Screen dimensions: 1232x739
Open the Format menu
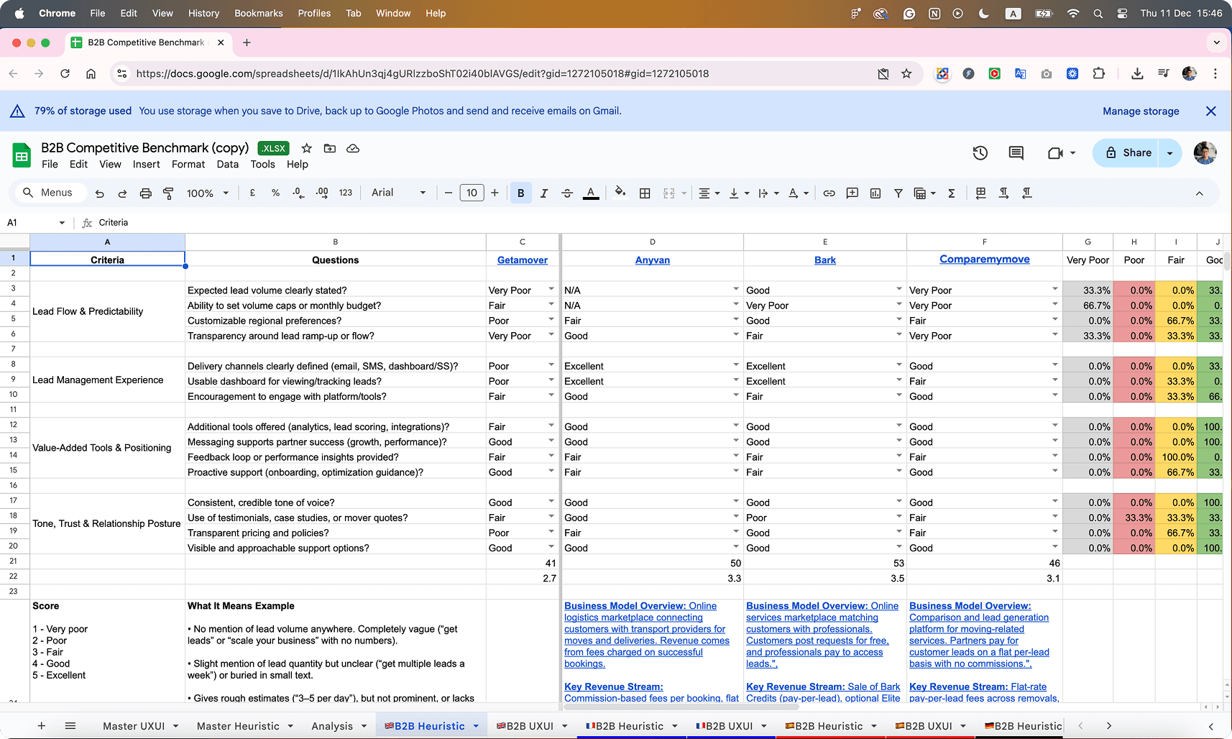click(188, 164)
